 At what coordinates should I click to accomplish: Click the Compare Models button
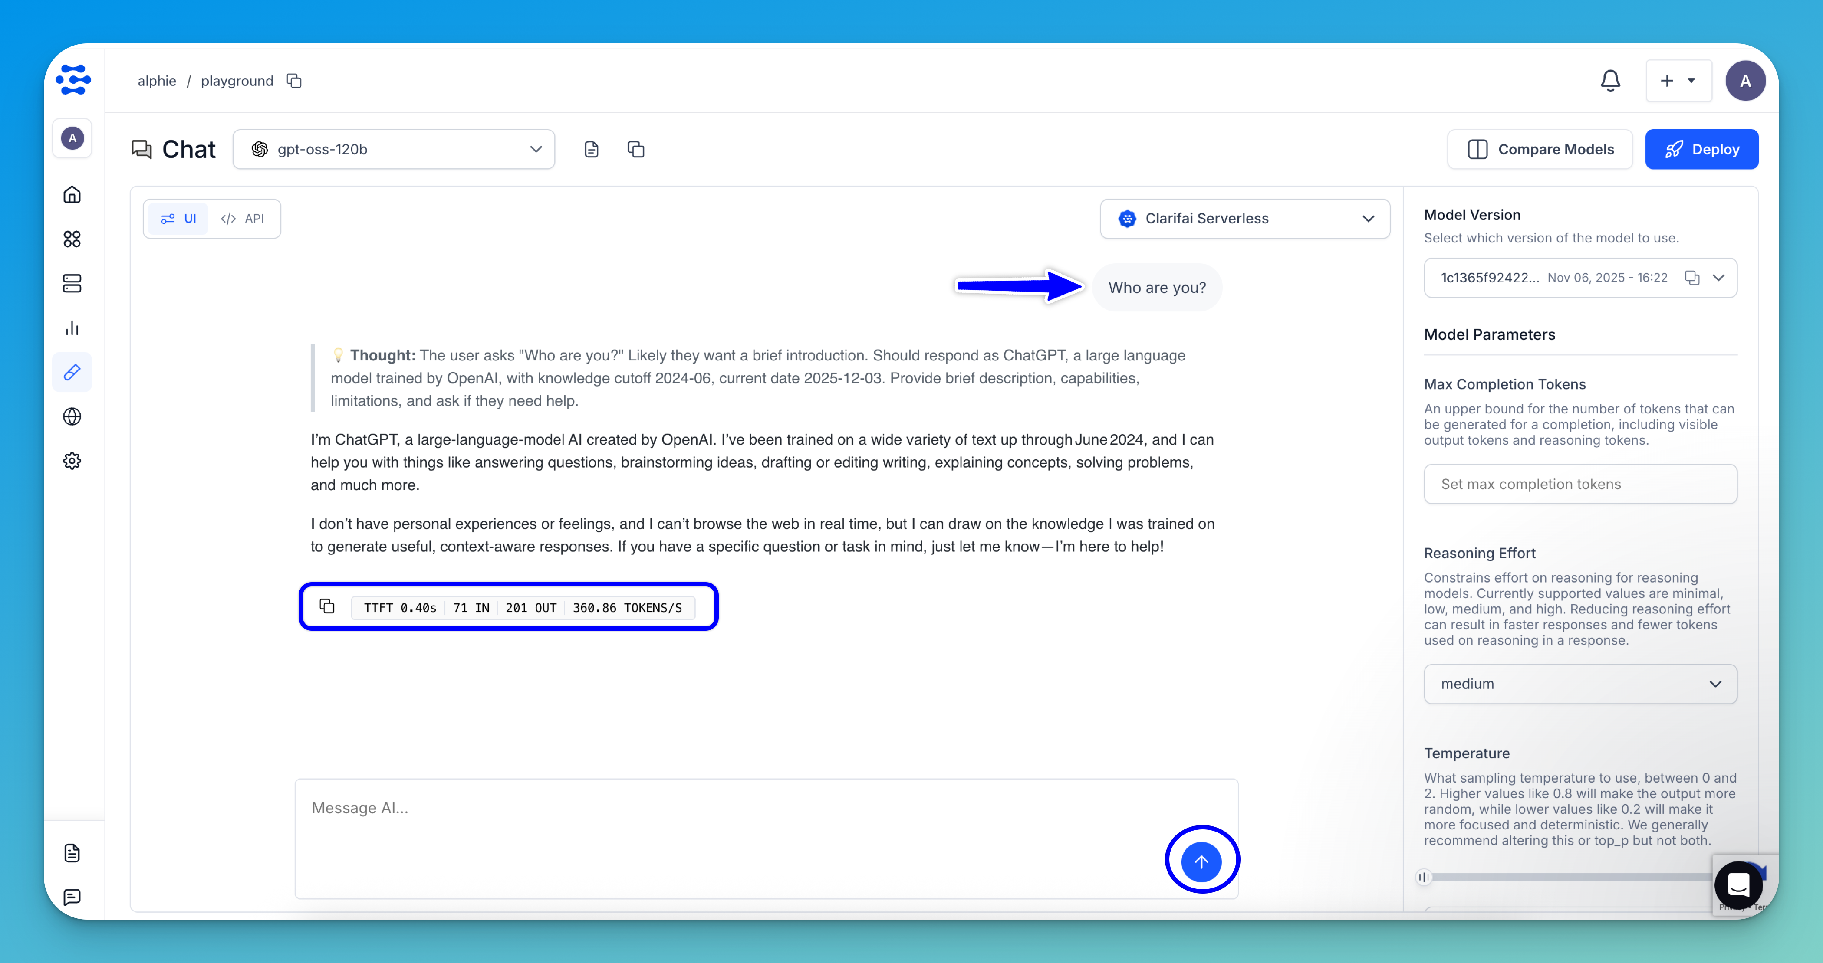1540,149
